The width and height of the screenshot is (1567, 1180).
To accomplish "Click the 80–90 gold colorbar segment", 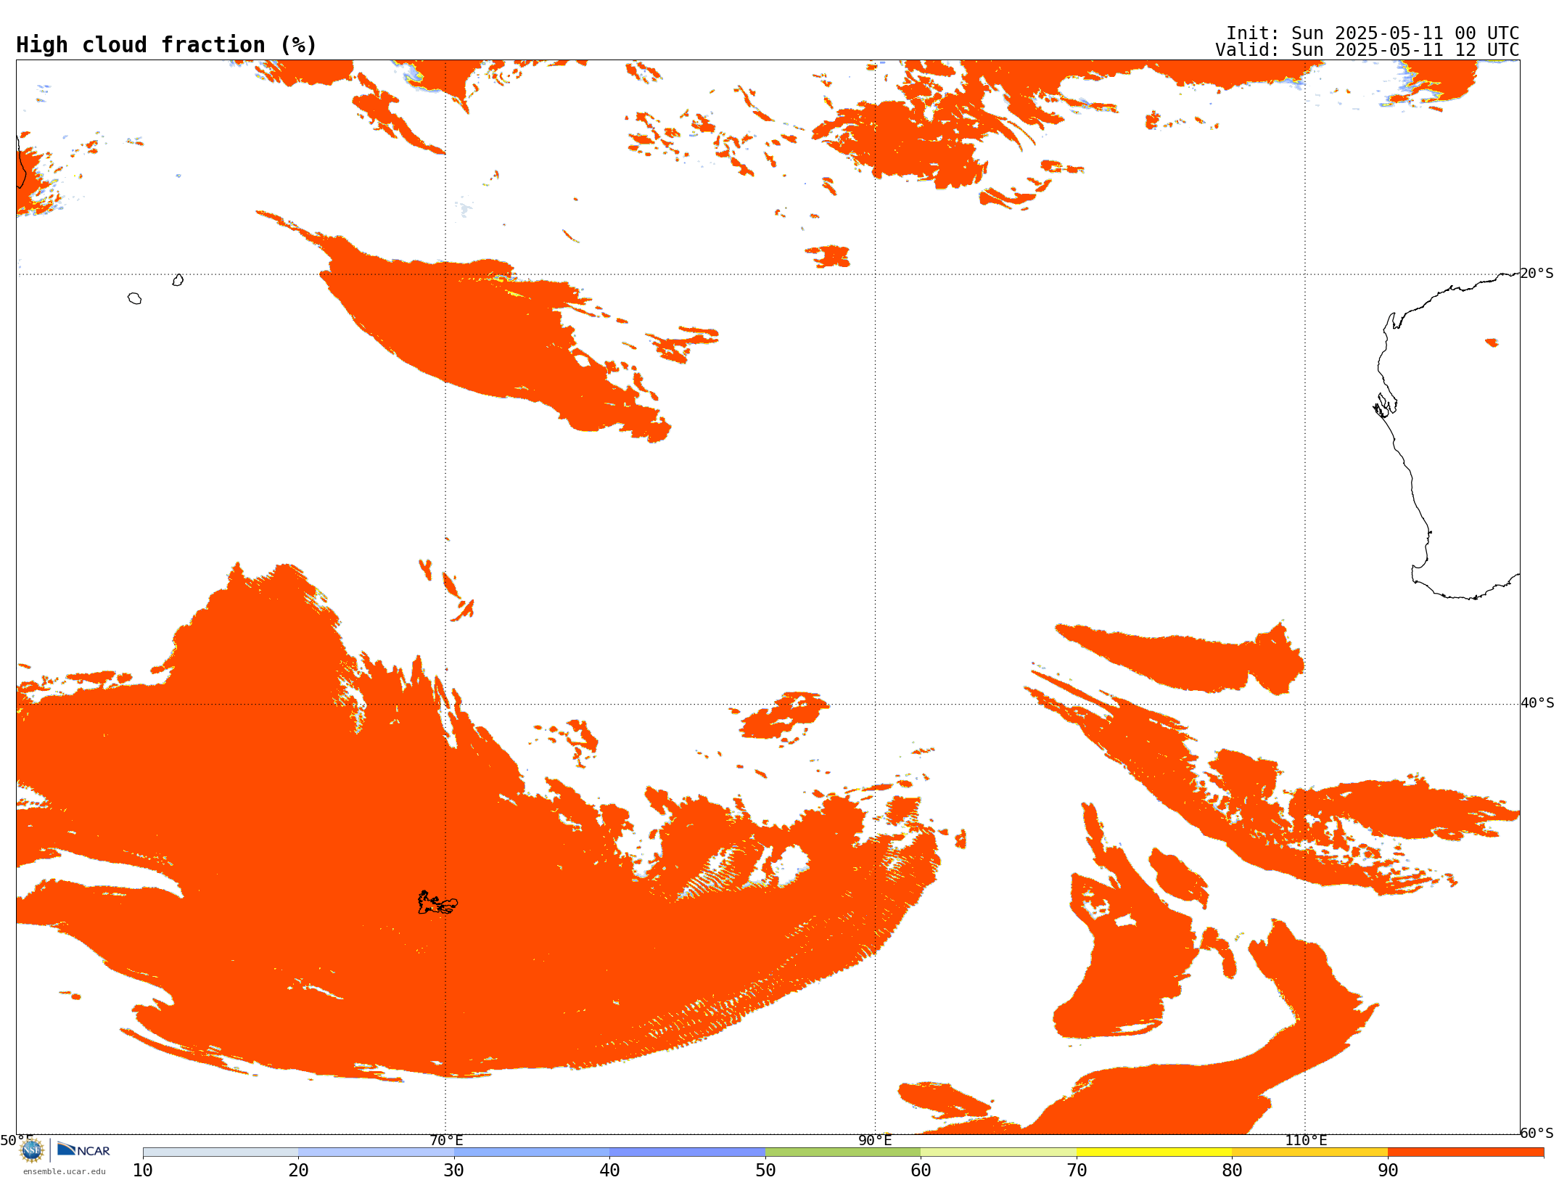I will 1309,1152.
